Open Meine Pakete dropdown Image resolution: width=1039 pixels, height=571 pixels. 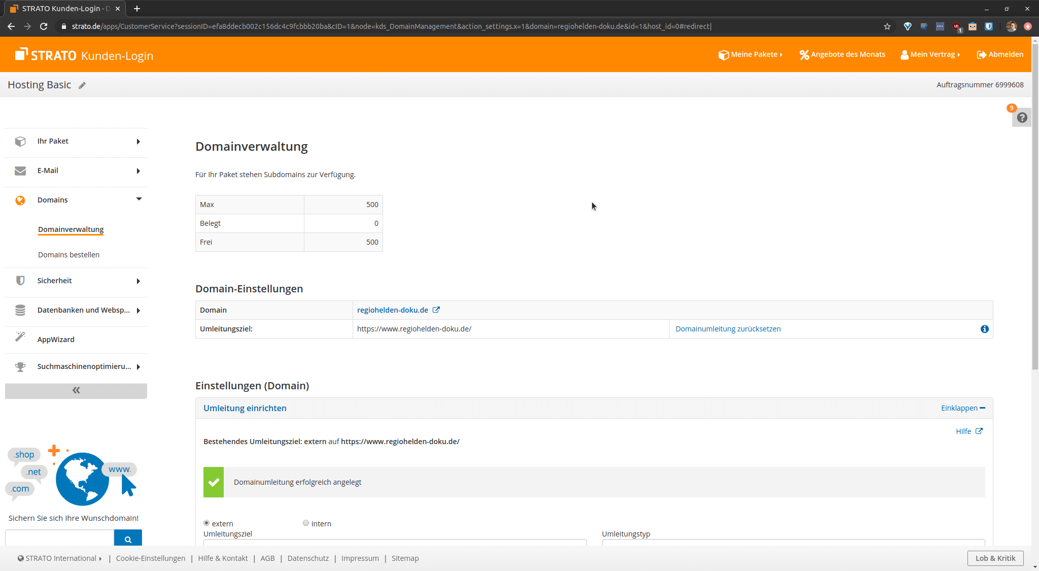750,54
